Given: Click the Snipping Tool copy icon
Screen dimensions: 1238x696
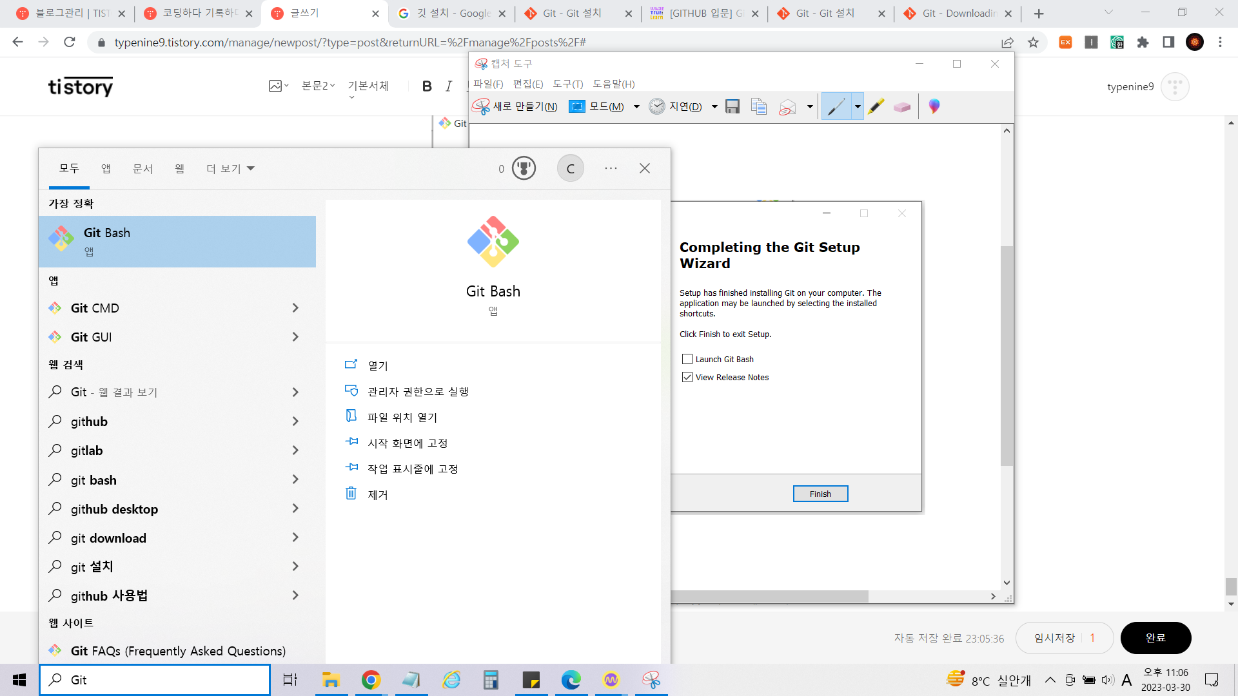Looking at the screenshot, I should (759, 106).
